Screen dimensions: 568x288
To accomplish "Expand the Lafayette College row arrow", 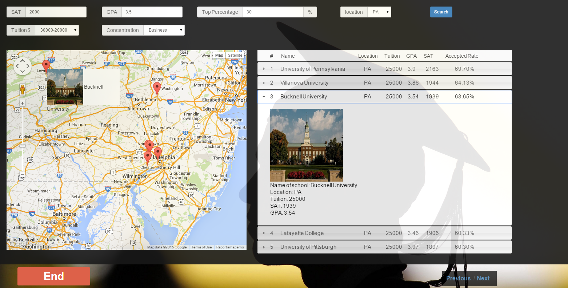I will tap(264, 233).
